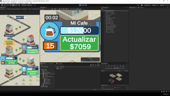This screenshot has width=170, height=96.
Task: Select the Tile Palette select tool
Action: [106, 66]
